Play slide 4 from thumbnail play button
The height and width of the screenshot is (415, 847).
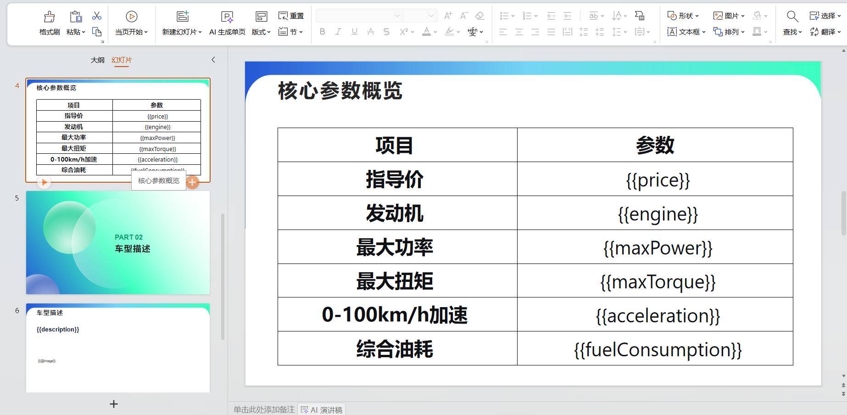(44, 182)
